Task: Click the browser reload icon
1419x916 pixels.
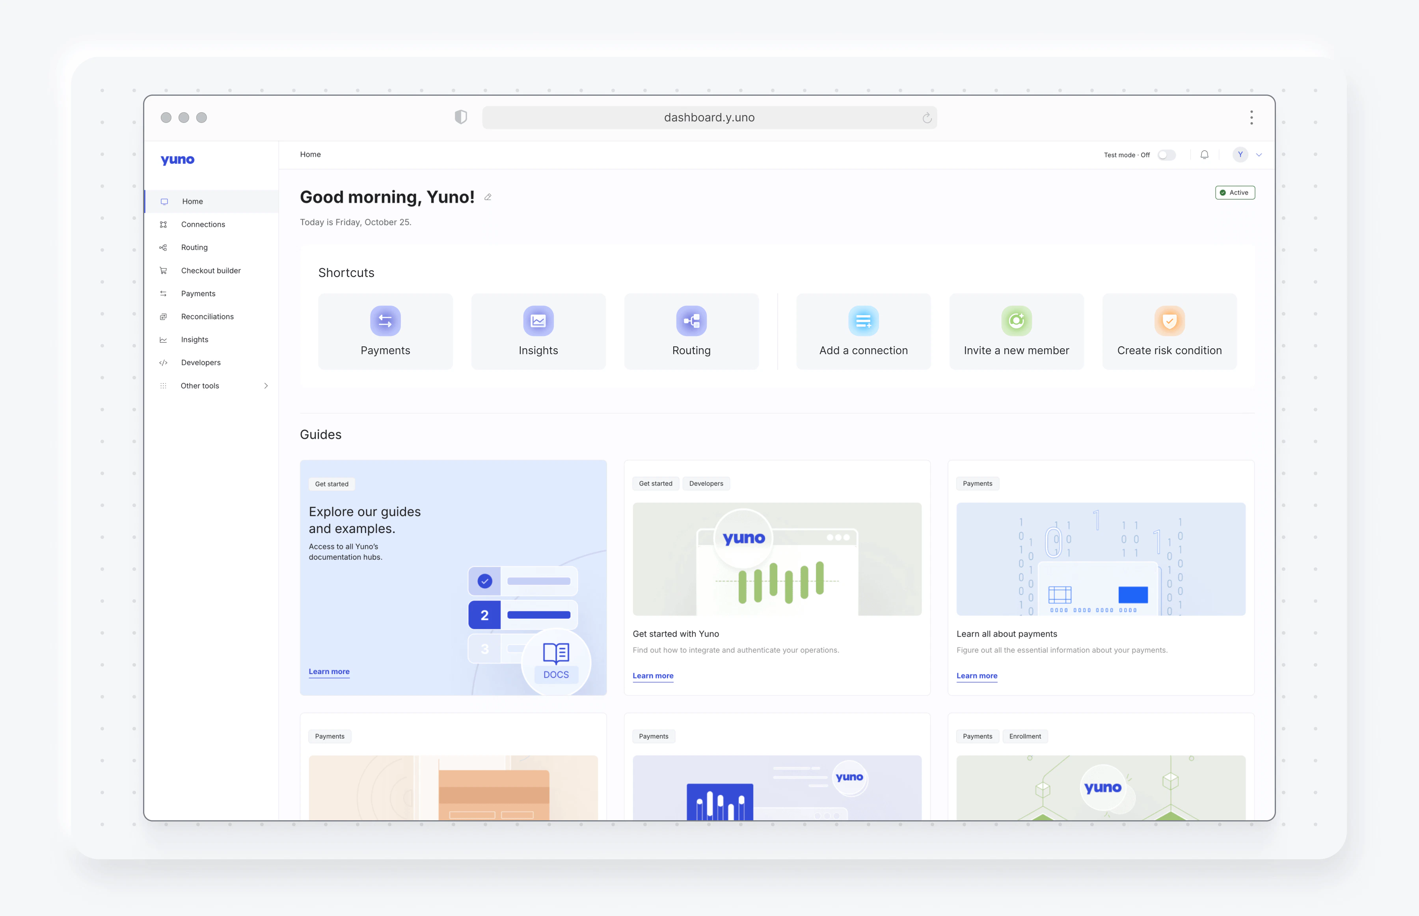Action: point(926,118)
